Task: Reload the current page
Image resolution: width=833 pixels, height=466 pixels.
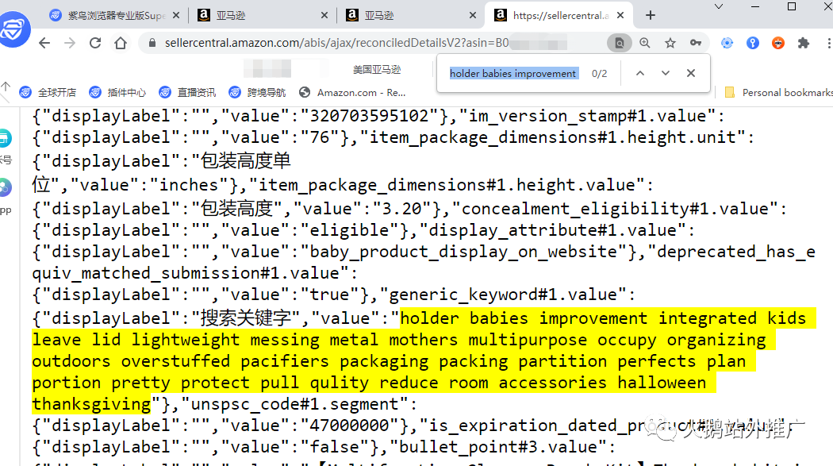Action: coord(95,43)
